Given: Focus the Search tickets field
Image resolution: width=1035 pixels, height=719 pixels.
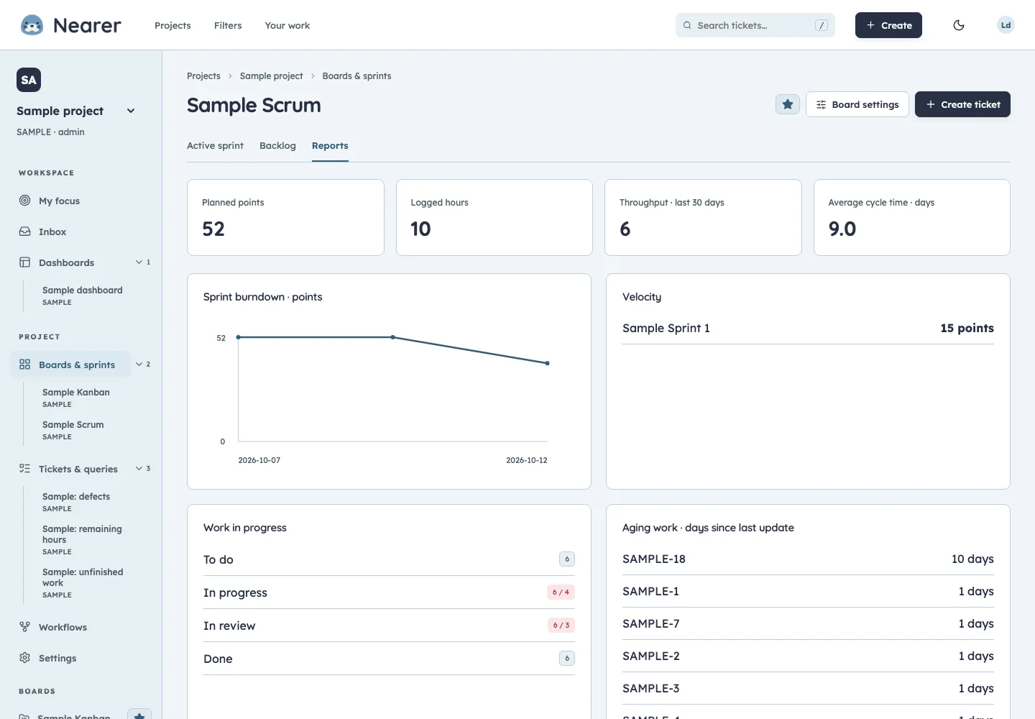Looking at the screenshot, I should pos(755,25).
